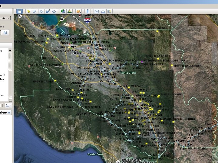Click the search magnifier button
The height and width of the screenshot is (163, 218).
(x=5, y=32)
